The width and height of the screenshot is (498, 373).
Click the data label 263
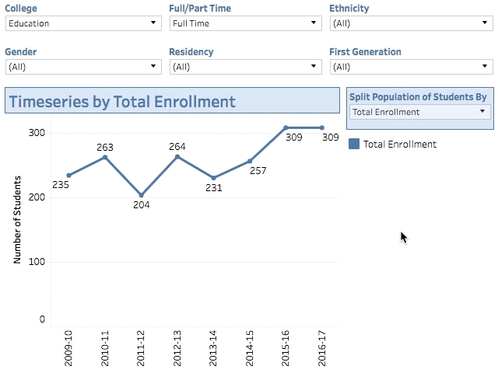click(x=105, y=147)
